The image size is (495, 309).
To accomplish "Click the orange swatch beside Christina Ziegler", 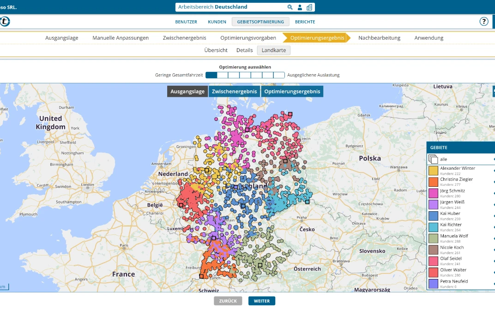I will (x=434, y=181).
